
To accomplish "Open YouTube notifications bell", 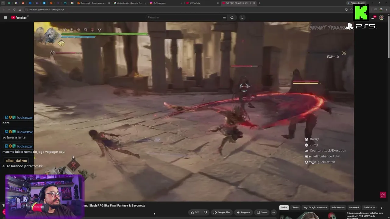I will (x=373, y=18).
